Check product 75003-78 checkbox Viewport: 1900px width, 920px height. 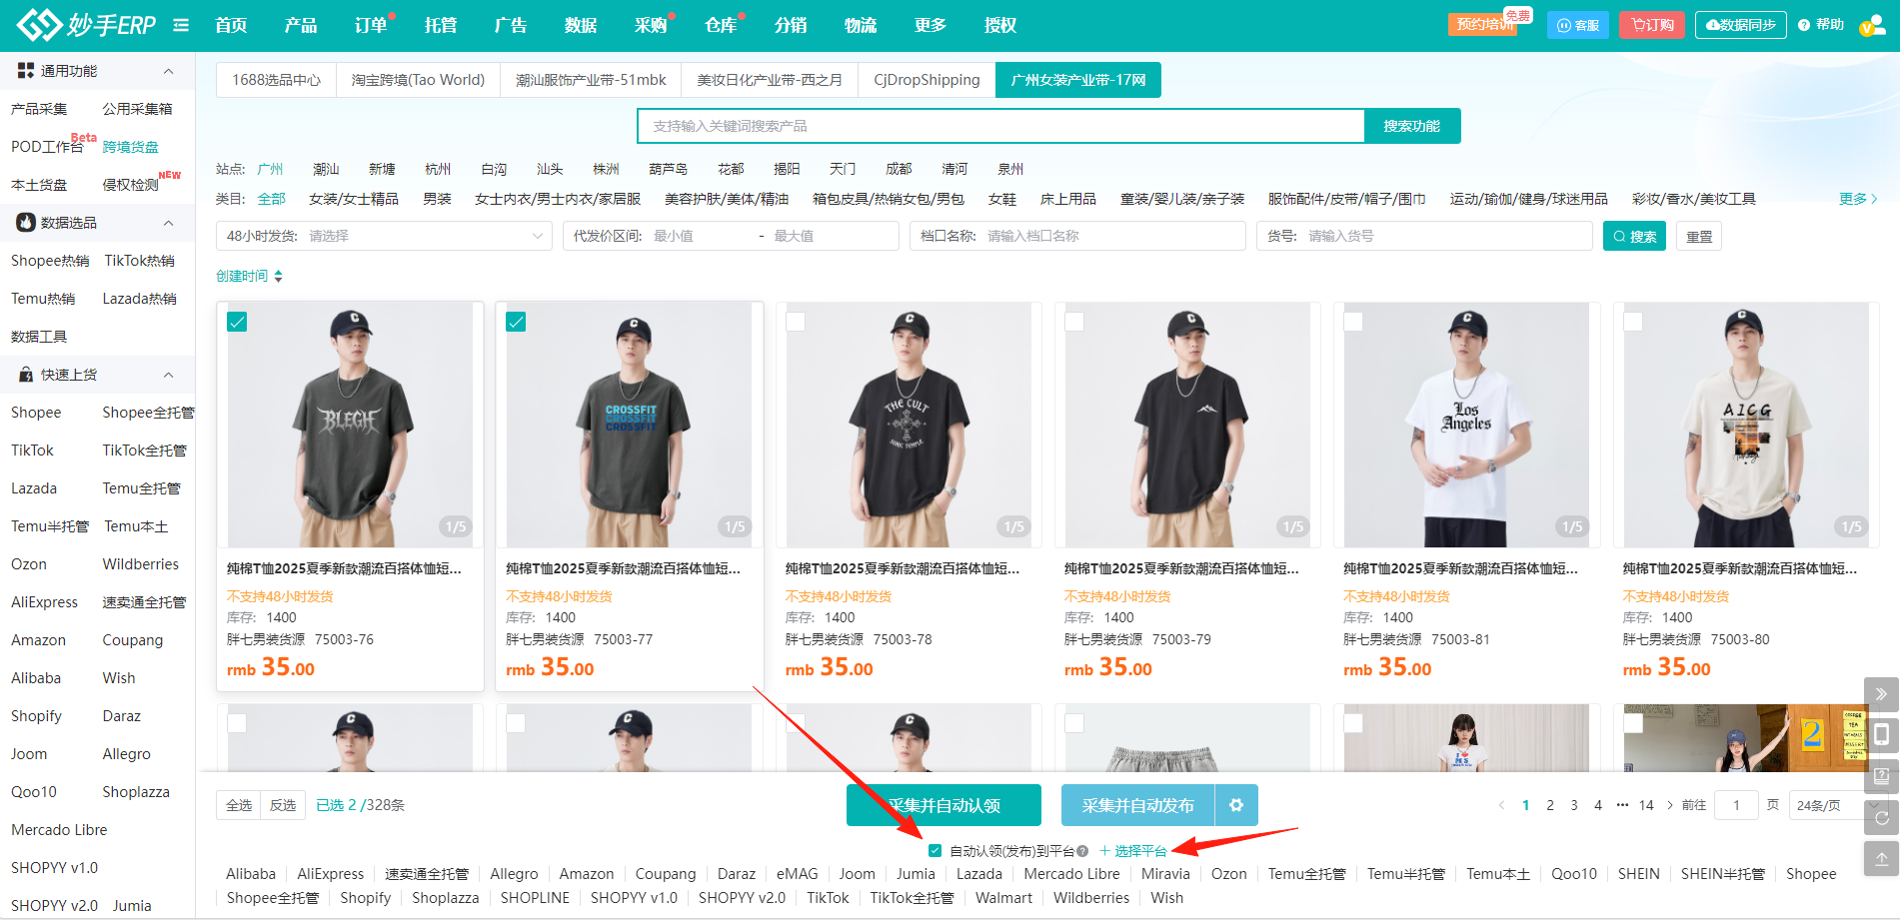[796, 322]
